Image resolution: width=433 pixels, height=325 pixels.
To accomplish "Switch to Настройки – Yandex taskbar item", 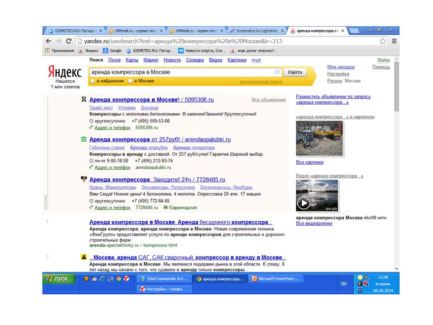I will [x=164, y=289].
